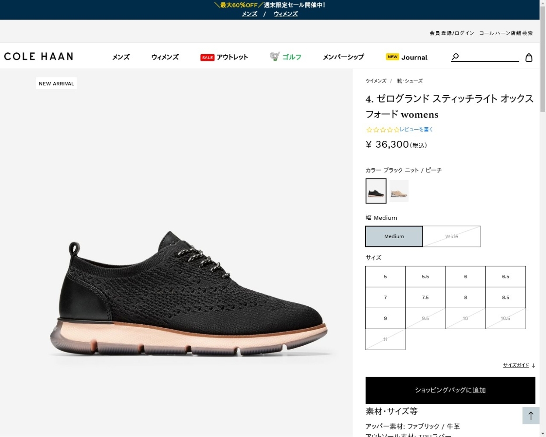The height and width of the screenshot is (437, 546).
Task: Select Medium width option
Action: click(x=394, y=236)
